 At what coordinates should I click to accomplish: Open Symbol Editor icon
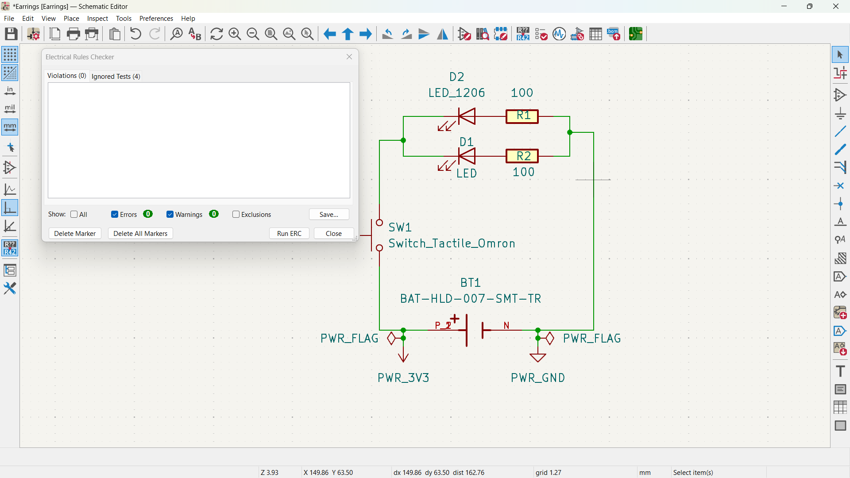pyautogui.click(x=464, y=34)
